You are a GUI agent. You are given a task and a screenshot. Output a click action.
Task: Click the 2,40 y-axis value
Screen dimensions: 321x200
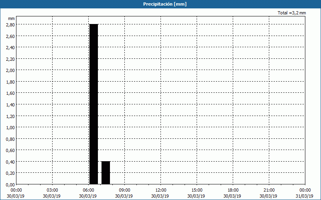click(11, 48)
